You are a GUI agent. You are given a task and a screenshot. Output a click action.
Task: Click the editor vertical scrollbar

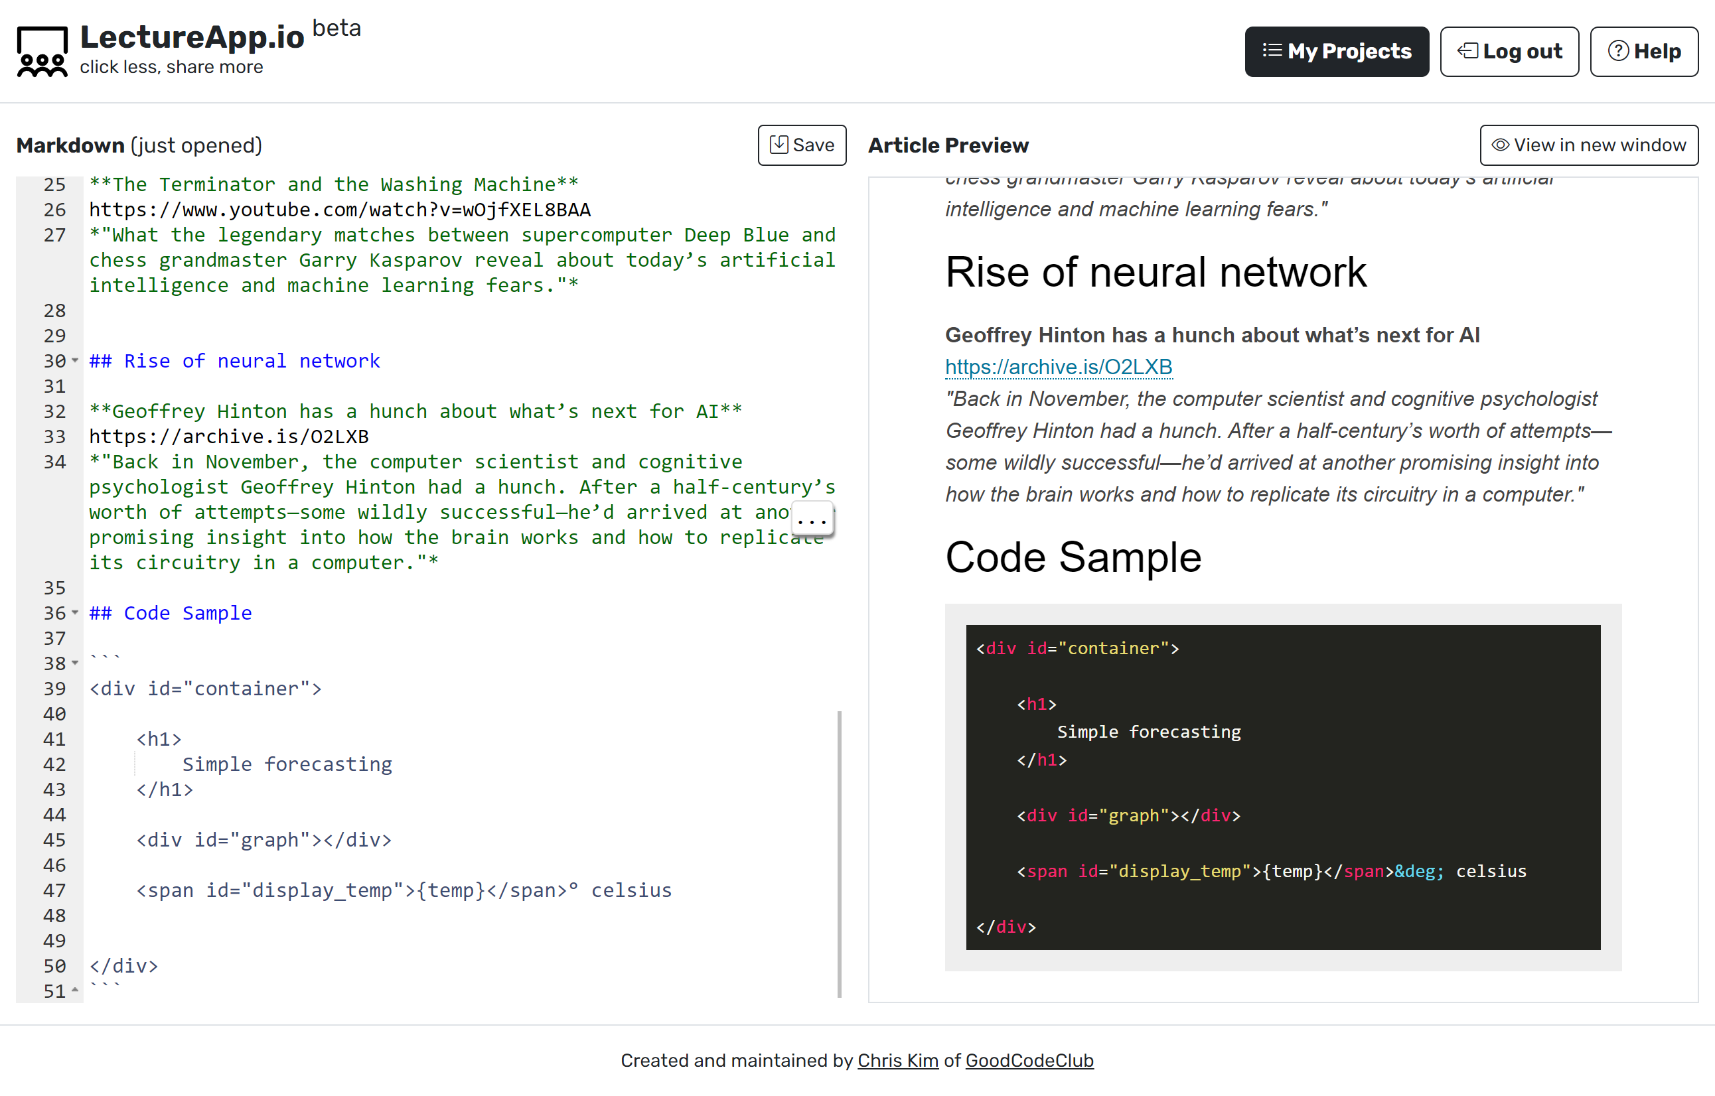point(840,854)
